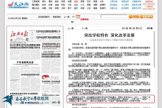The height and width of the screenshot is (108, 162).
Task: Go to previous issue 上一期
Action: pyautogui.click(x=66, y=17)
